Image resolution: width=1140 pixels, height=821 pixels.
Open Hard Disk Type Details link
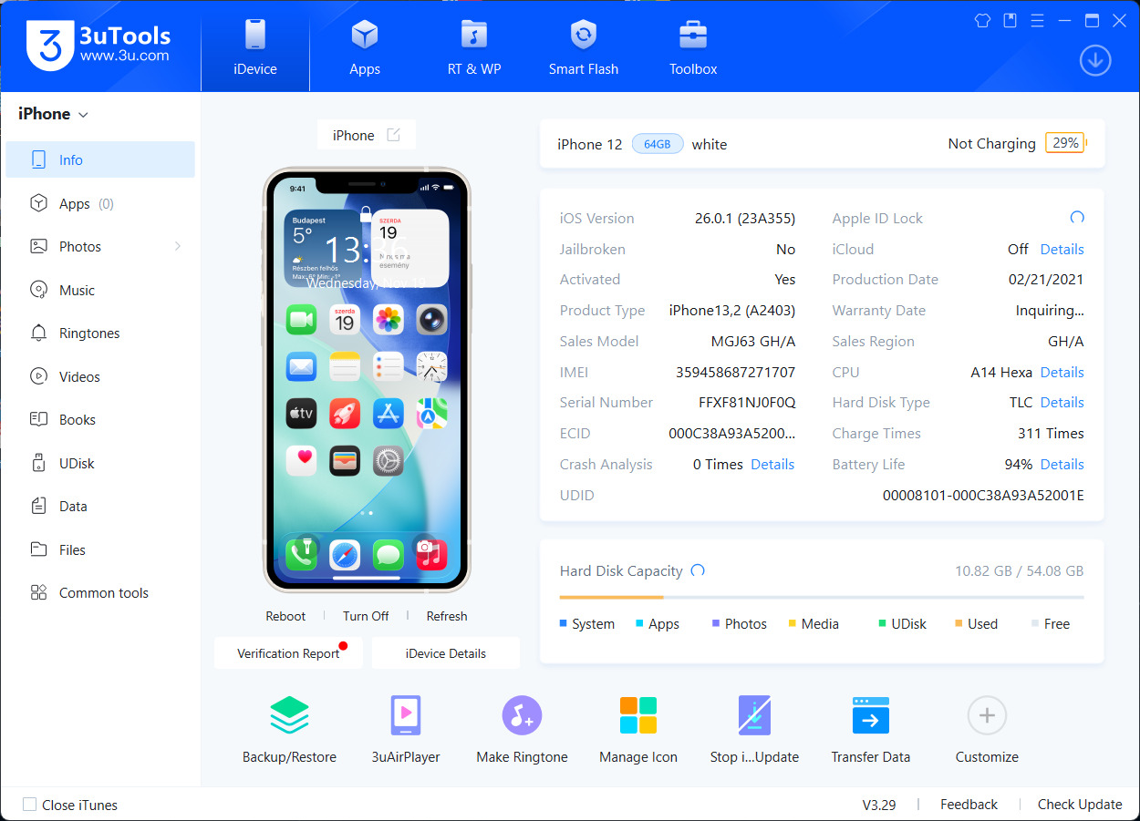tap(1062, 402)
